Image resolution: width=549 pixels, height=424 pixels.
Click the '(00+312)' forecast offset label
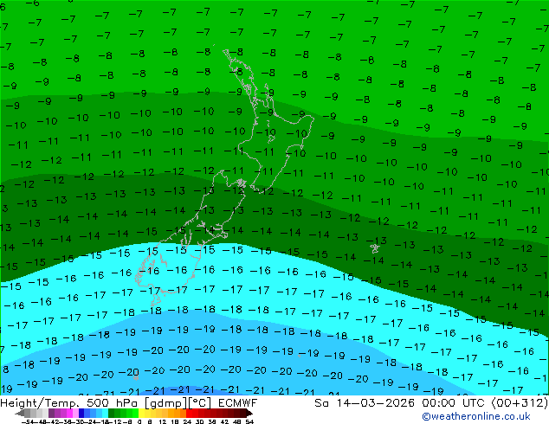point(521,403)
